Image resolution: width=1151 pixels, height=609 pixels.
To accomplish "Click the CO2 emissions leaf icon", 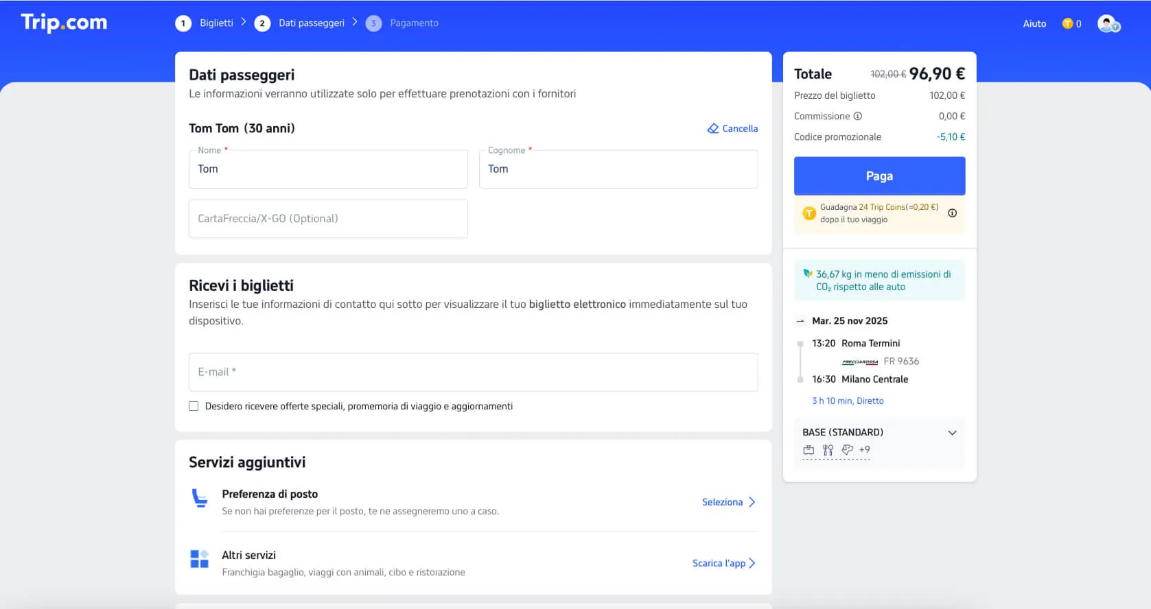I will click(808, 274).
